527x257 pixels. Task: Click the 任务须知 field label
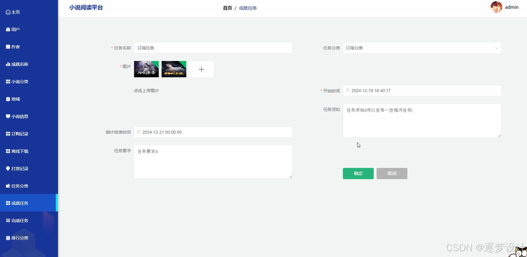(x=331, y=110)
